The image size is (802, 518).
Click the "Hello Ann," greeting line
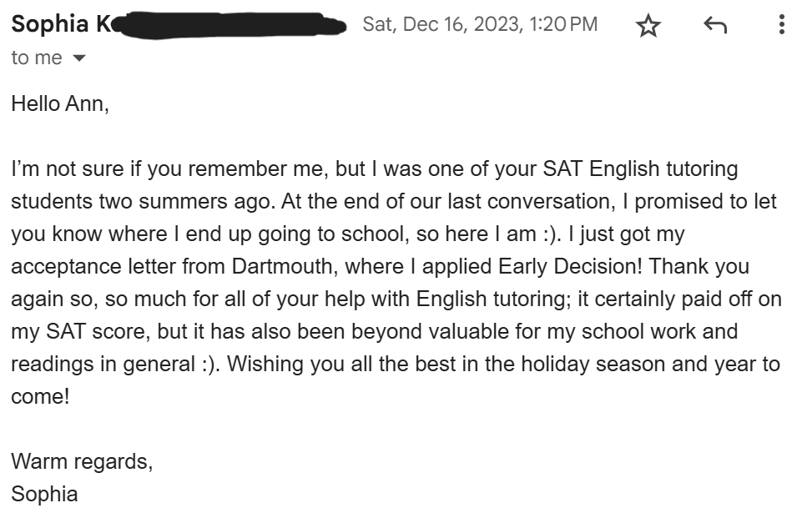point(60,105)
